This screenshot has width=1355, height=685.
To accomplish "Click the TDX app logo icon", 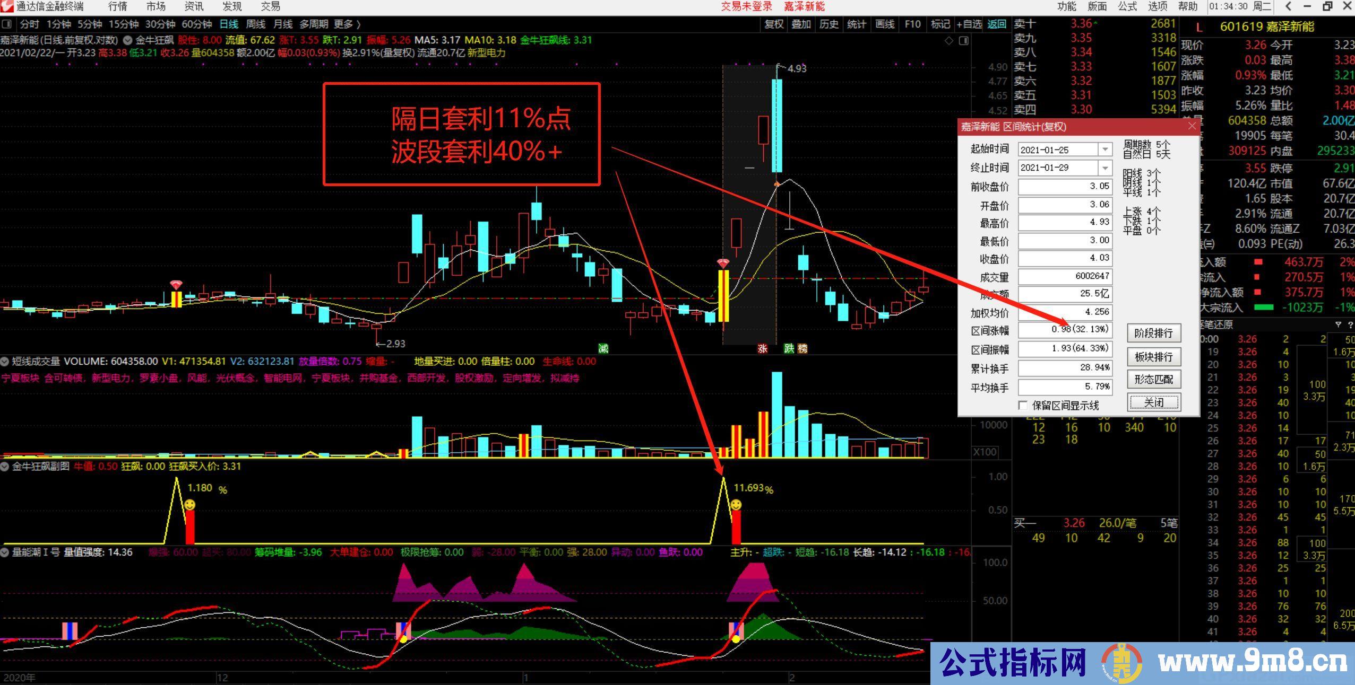I will click(x=7, y=6).
